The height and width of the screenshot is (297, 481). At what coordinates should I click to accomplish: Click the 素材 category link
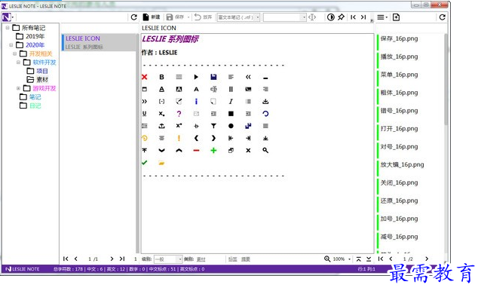tap(201, 259)
